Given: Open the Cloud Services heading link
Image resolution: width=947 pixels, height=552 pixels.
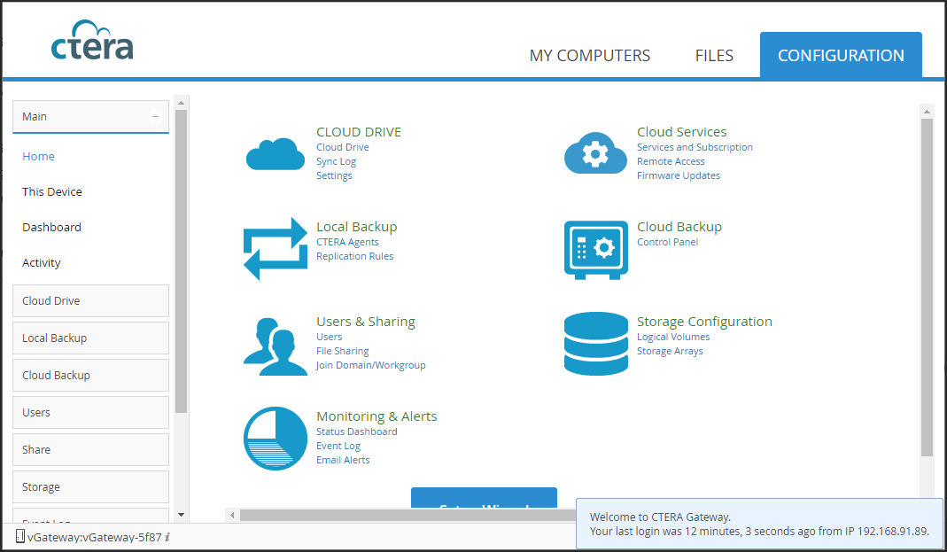Looking at the screenshot, I should [682, 132].
